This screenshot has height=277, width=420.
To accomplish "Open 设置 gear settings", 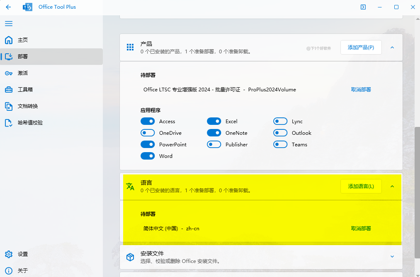I will point(22,254).
